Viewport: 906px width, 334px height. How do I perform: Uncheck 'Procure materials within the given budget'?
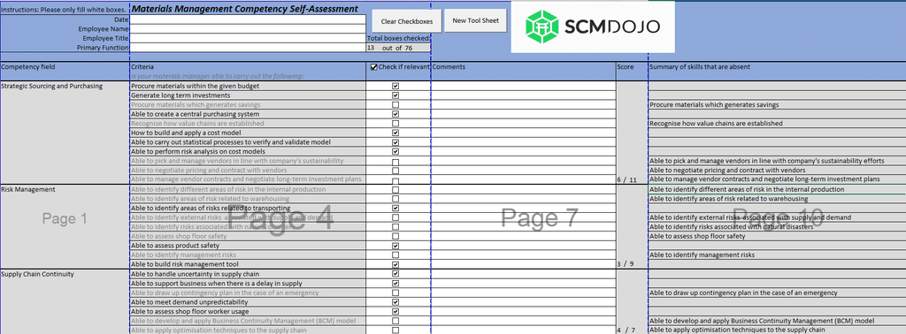click(395, 86)
